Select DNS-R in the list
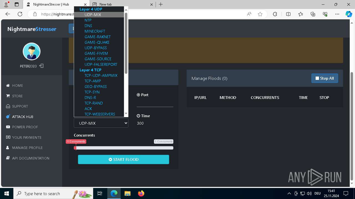The width and height of the screenshot is (355, 199). (x=99, y=98)
